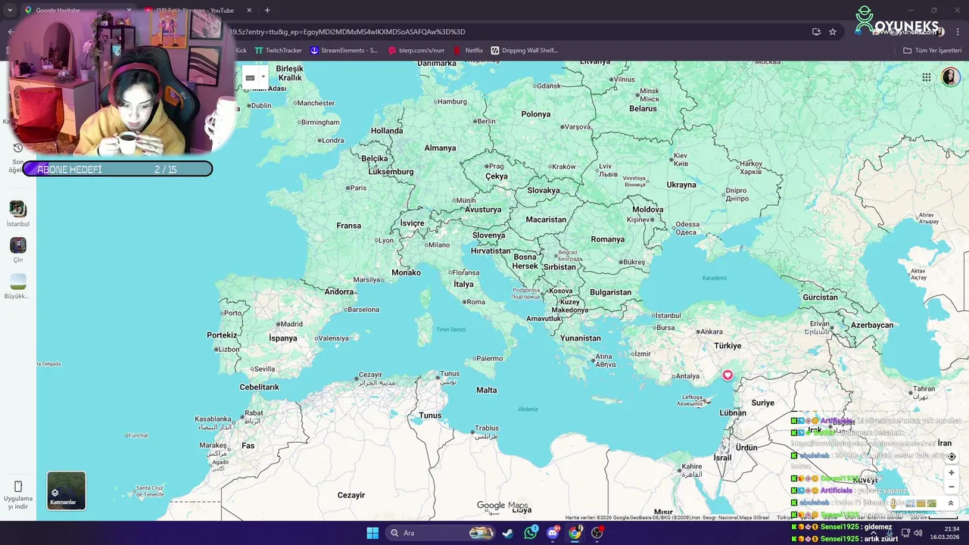Open the Kick bookmark
Viewport: 969px width, 545px height.
coord(241,51)
